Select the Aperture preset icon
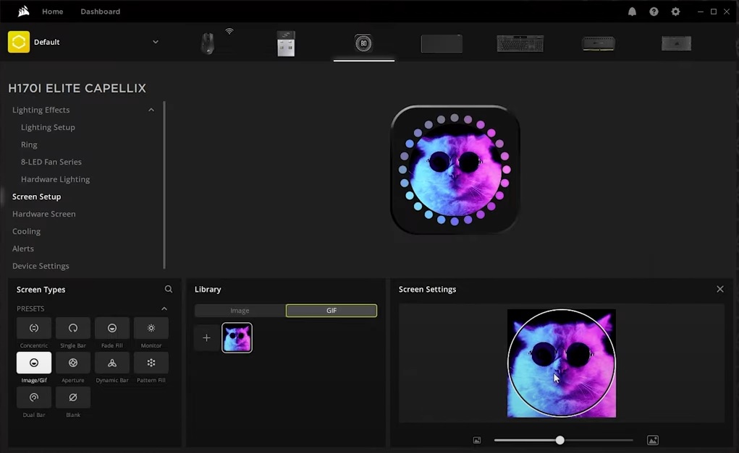 pyautogui.click(x=73, y=363)
